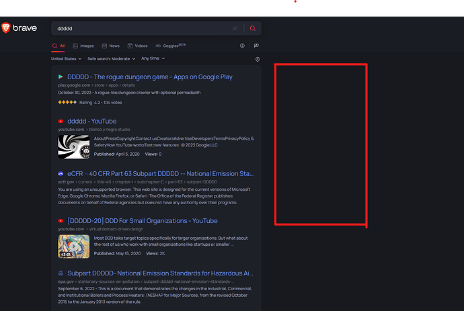
Task: Click the location pin icon
Action: (258, 59)
